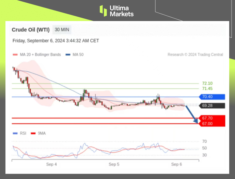Click the Sep 6 date axis label
235x179 pixels.
176,164
